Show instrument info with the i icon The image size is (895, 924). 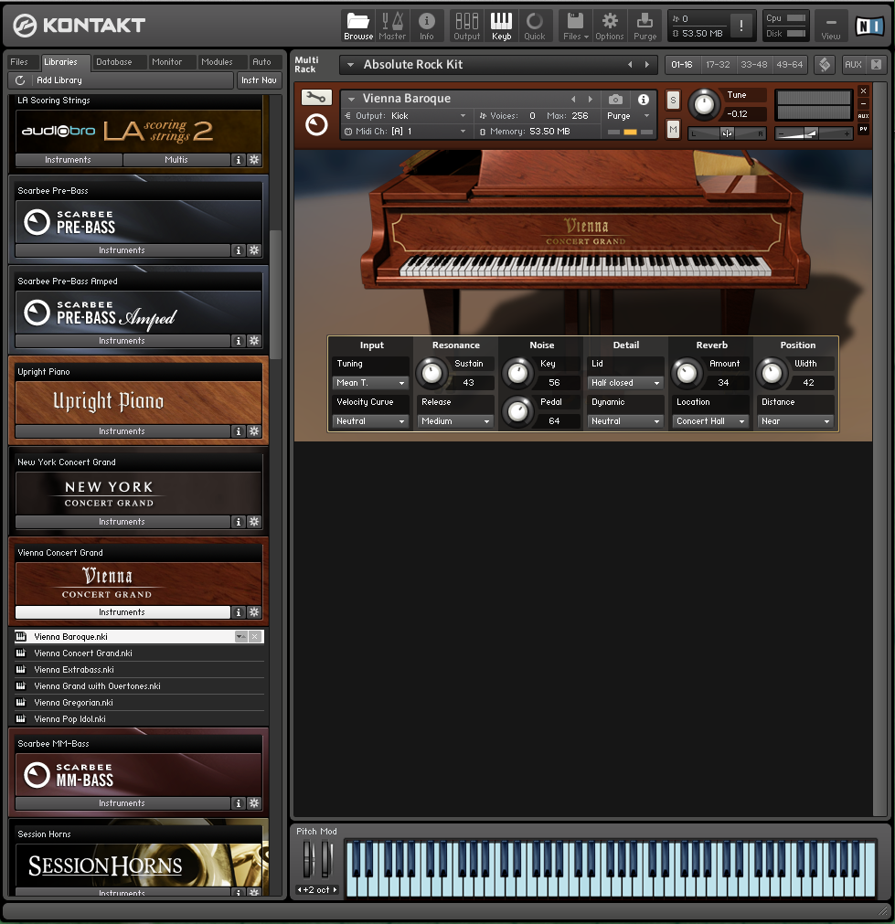644,99
